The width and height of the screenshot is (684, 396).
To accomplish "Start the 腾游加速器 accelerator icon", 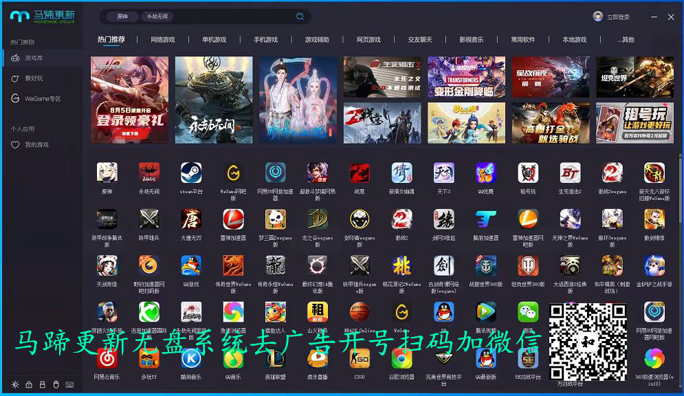I will pyautogui.click(x=485, y=219).
